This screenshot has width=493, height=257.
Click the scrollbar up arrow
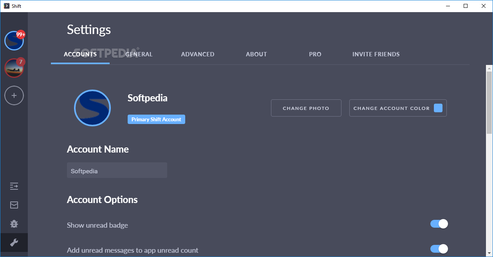489,68
